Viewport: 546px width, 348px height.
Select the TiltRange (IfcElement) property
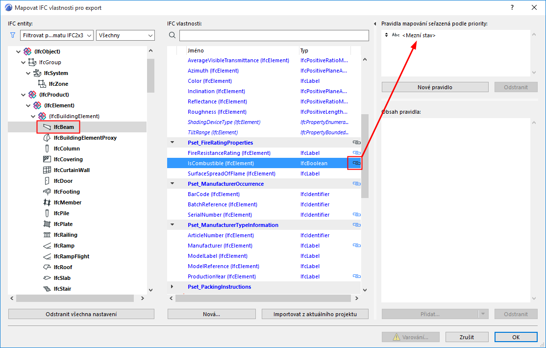coord(213,132)
